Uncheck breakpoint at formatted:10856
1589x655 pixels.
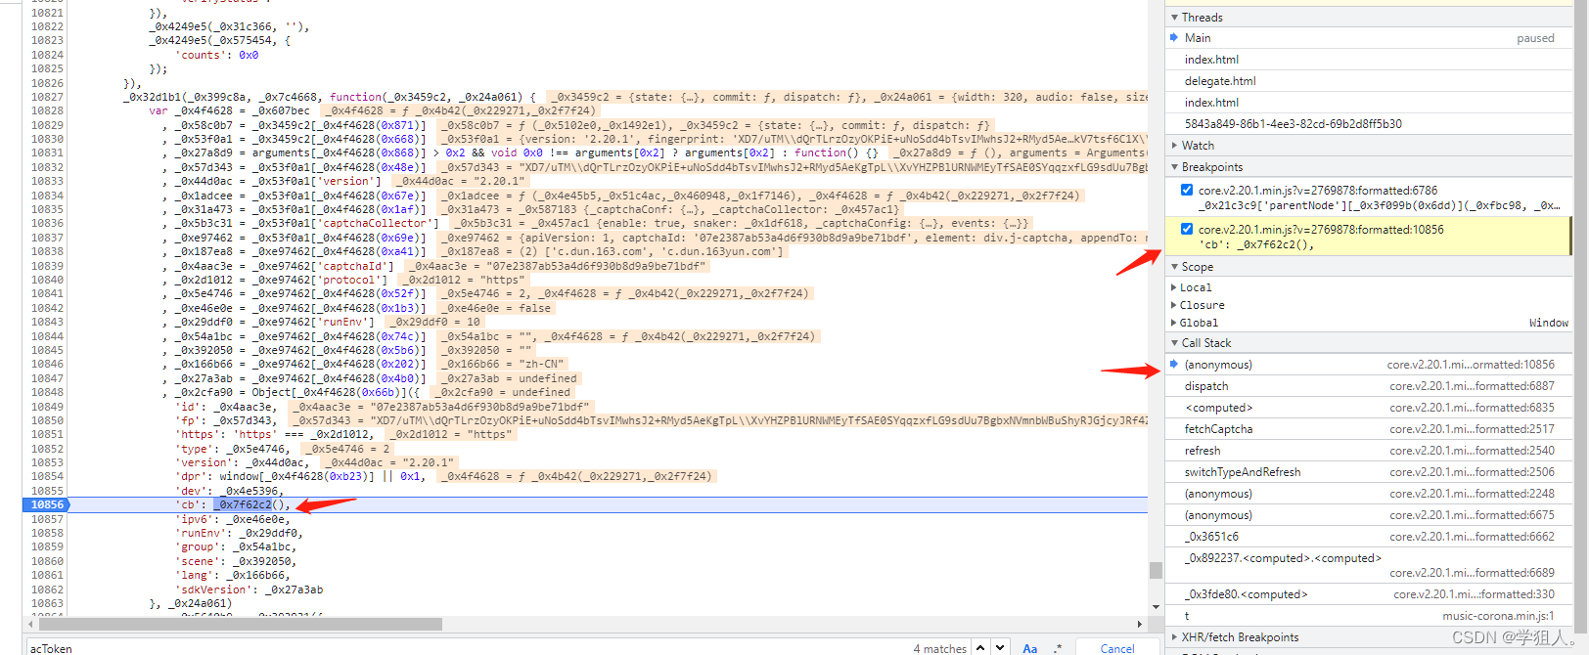[x=1187, y=229]
